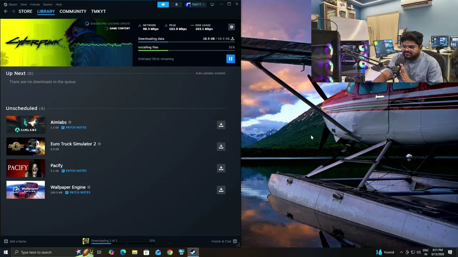458x257 pixels.
Task: Click Steam taskbar icon
Action: (x=193, y=252)
